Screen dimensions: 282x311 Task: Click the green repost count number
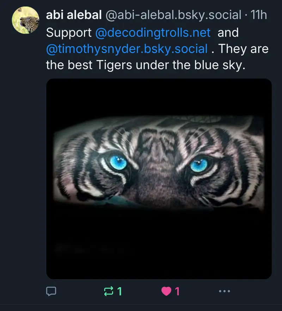pos(120,291)
